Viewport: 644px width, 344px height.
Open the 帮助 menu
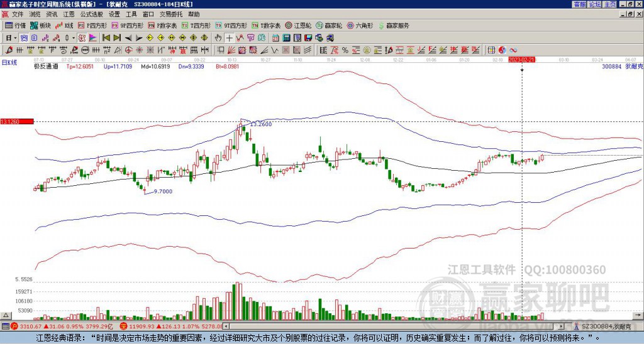tap(194, 14)
